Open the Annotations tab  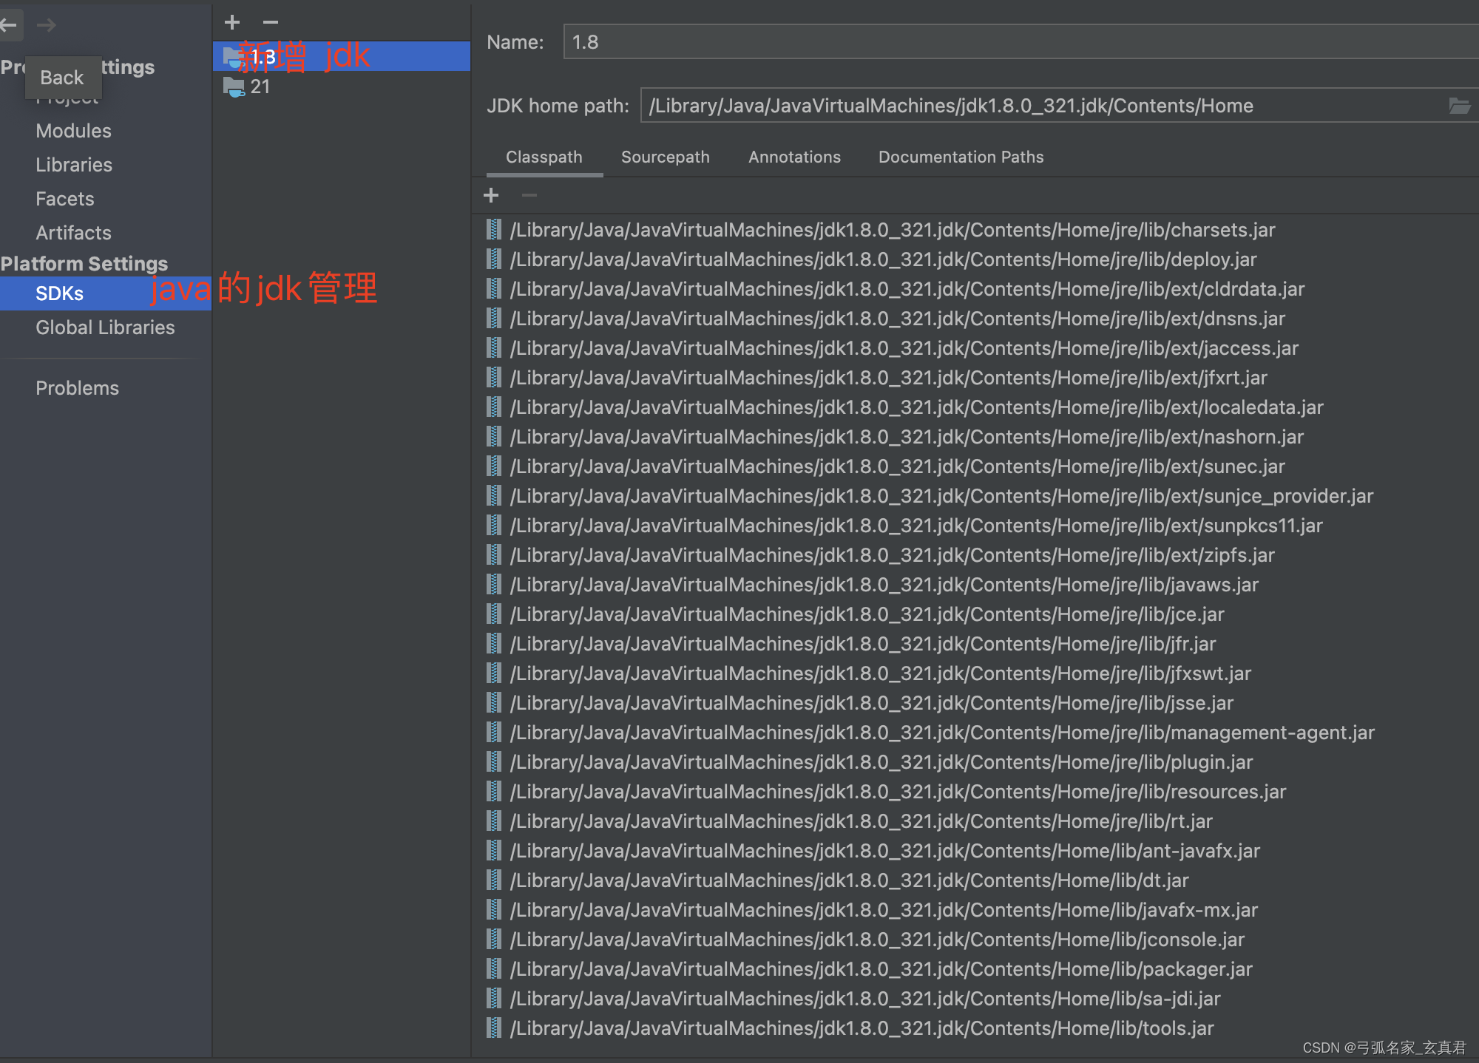[794, 157]
